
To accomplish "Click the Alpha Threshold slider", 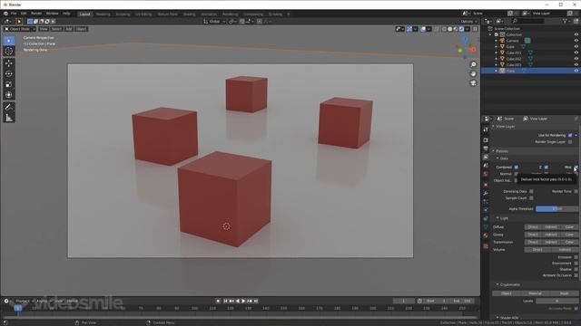I will [556, 209].
